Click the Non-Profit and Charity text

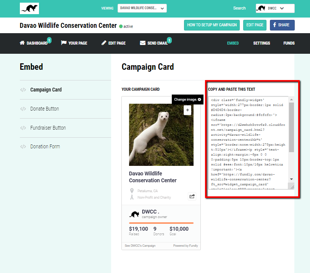pyautogui.click(x=154, y=198)
